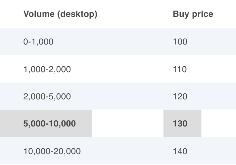This screenshot has width=236, height=165.
Task: Select the 10,000-20,000 volume cell
Action: click(x=52, y=151)
